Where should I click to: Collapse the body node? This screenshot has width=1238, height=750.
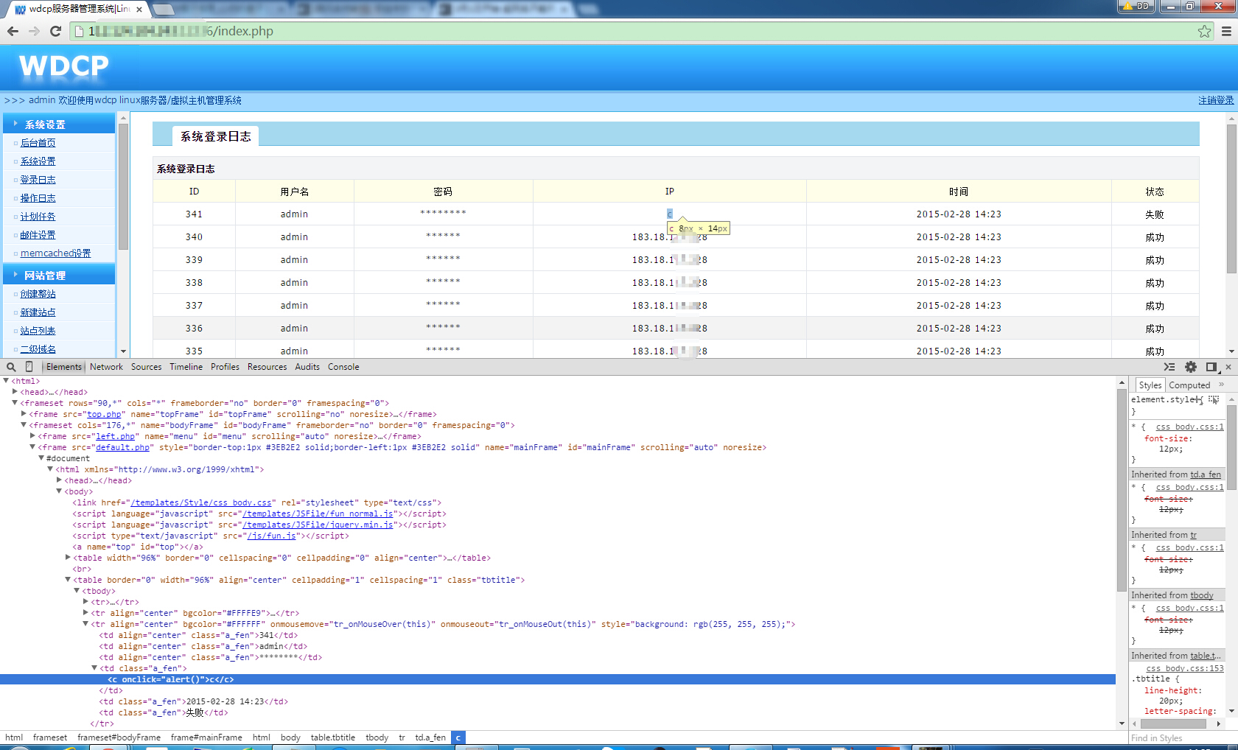[59, 491]
